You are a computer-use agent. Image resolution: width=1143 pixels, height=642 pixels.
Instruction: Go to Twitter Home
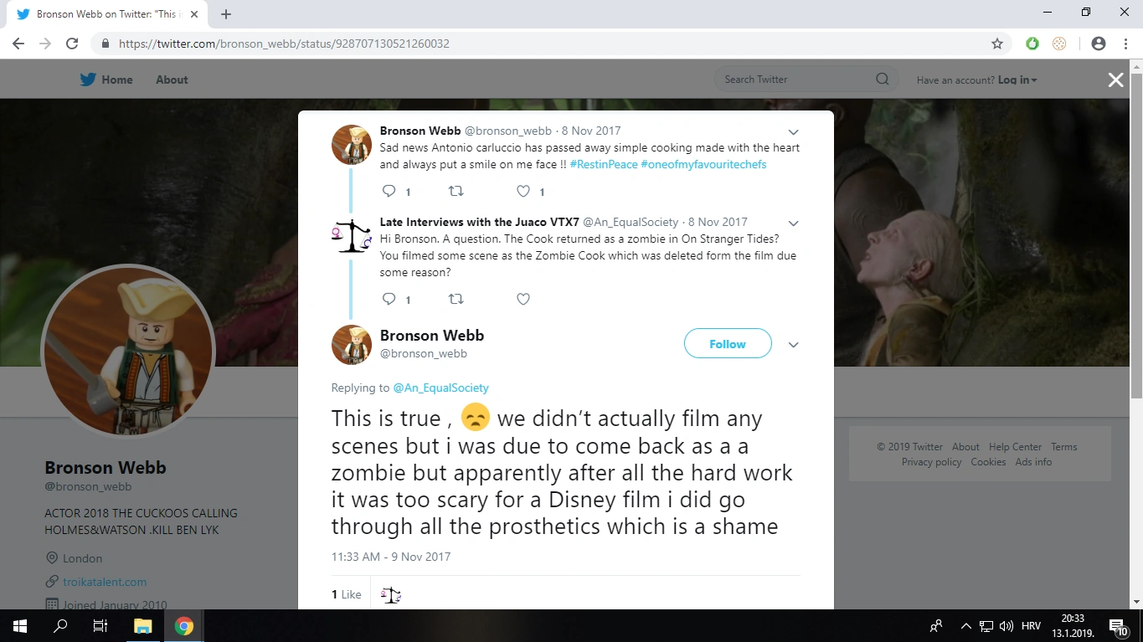pyautogui.click(x=106, y=80)
